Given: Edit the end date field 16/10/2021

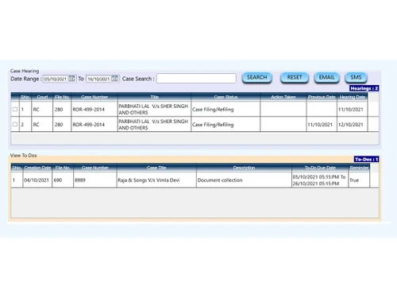Looking at the screenshot, I should [98, 79].
